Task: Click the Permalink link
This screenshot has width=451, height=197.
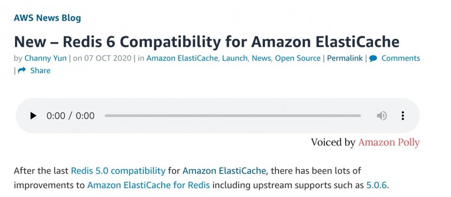Action: click(345, 58)
